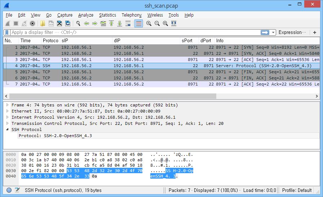The image size is (323, 197).
Task: Sort by the sPort column header
Action: click(x=189, y=41)
